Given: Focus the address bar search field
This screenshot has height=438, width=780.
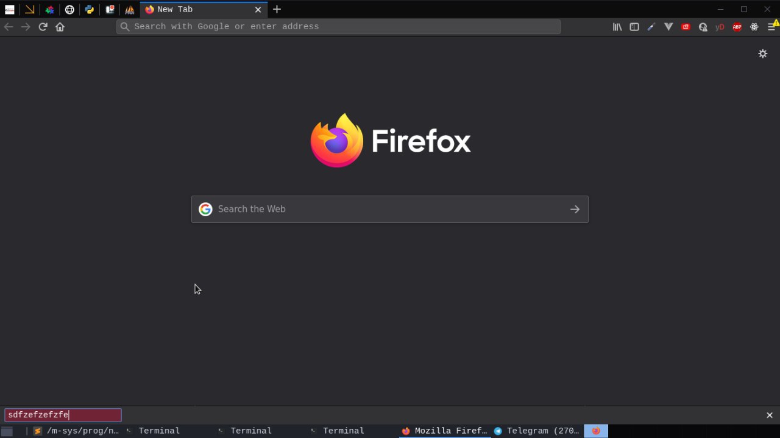Looking at the screenshot, I should tap(338, 27).
